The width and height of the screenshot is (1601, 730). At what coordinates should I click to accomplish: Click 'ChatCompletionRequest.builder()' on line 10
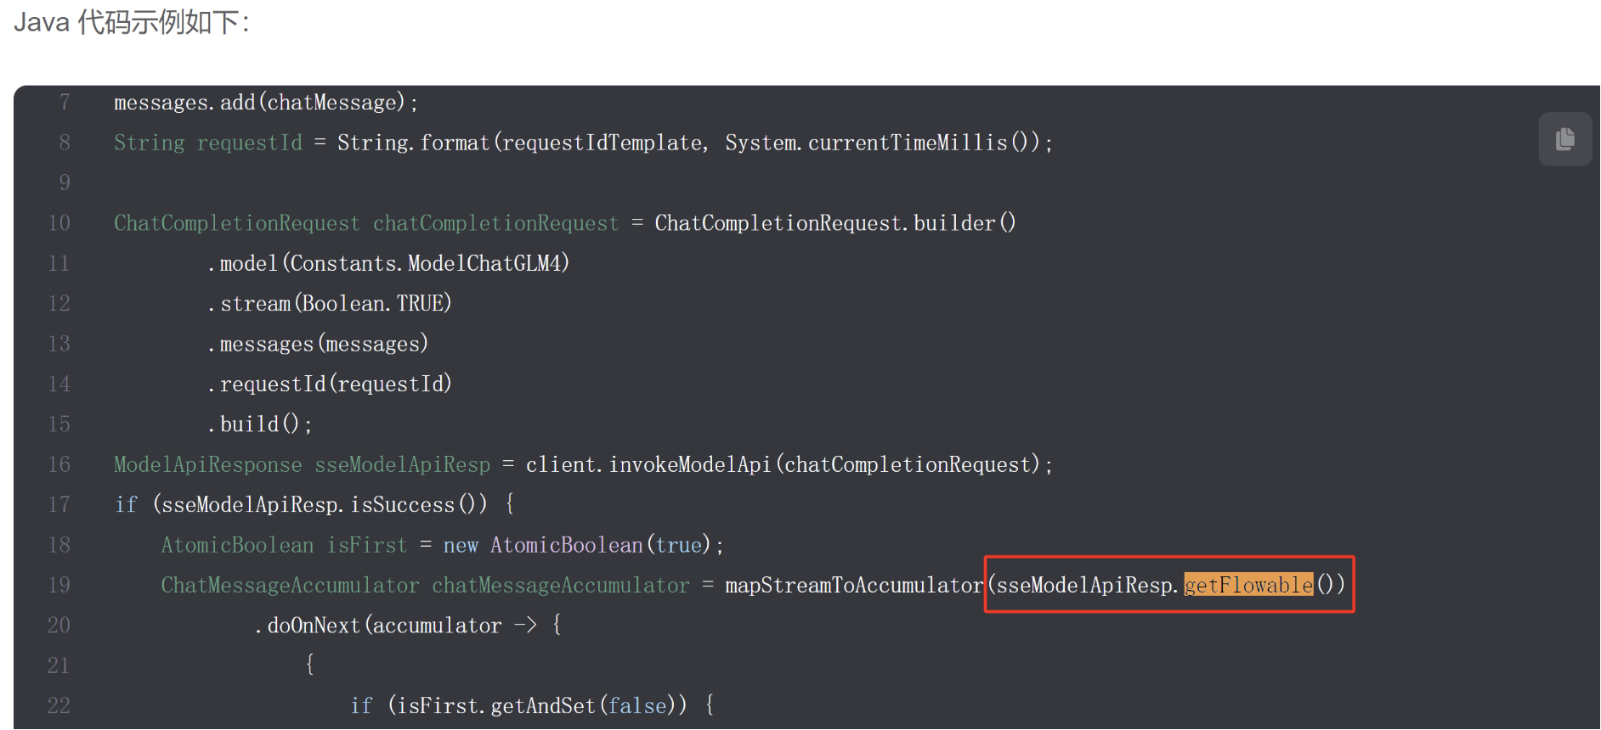pos(835,223)
